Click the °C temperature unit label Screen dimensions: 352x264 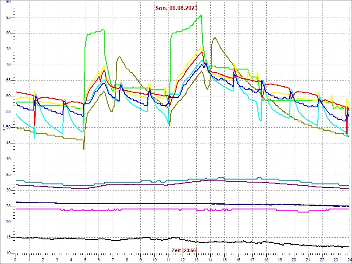(x=4, y=128)
